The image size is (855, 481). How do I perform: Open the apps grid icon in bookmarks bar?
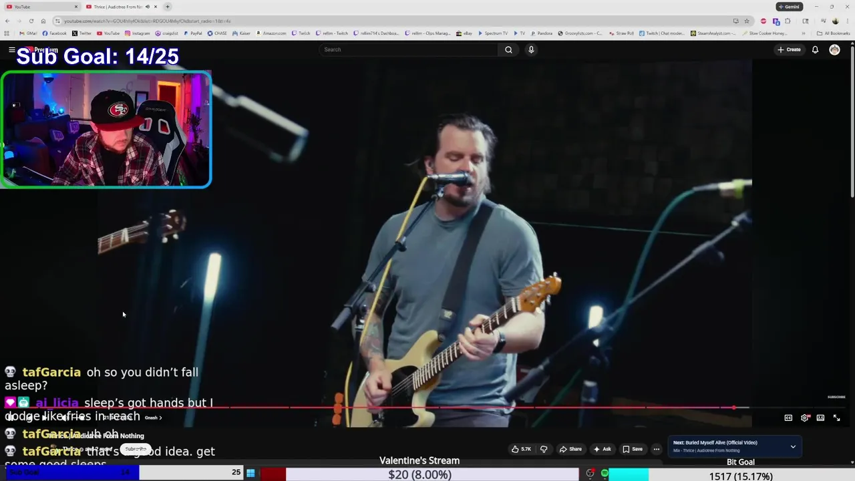coord(7,33)
